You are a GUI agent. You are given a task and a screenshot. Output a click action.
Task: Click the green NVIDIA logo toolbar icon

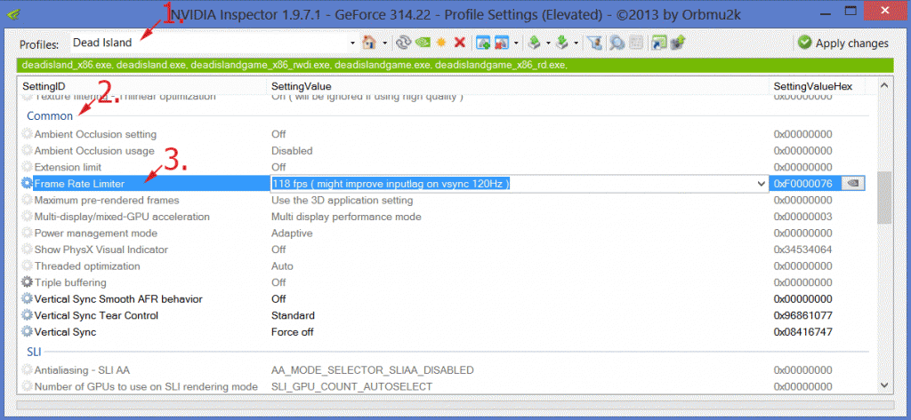click(x=423, y=43)
